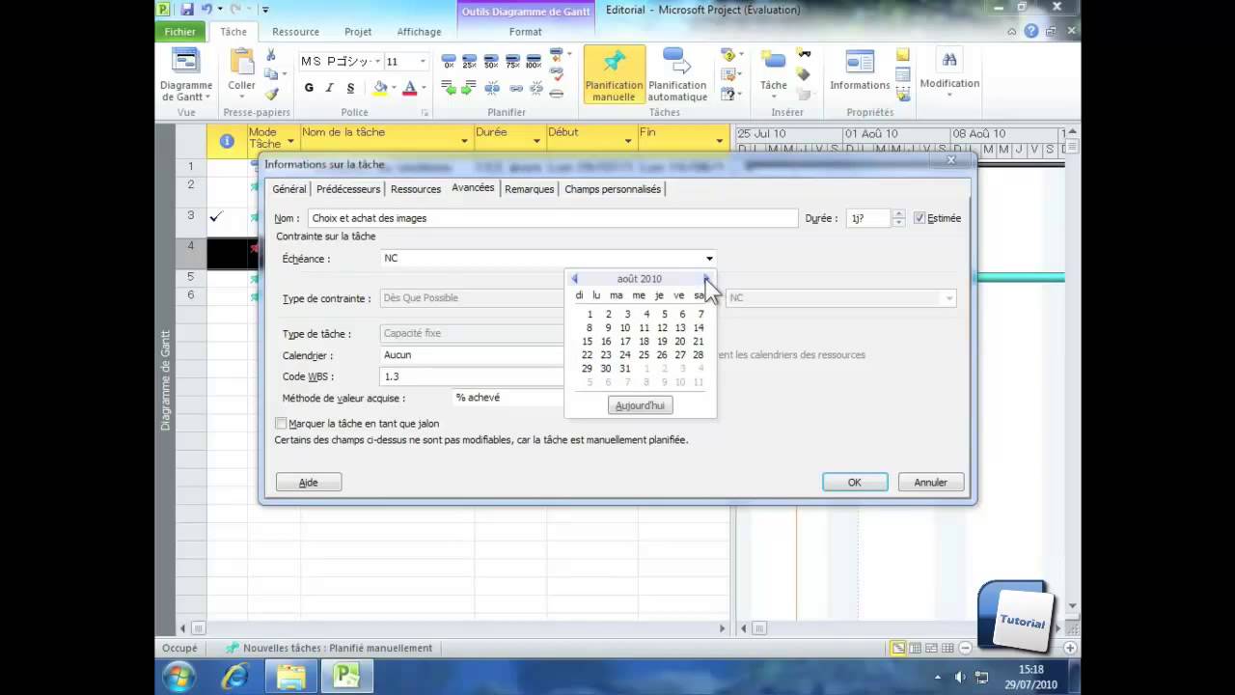Click the Informations properties icon

click(x=860, y=62)
